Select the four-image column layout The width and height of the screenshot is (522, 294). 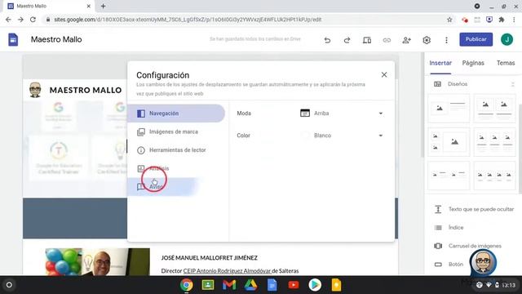click(494, 176)
